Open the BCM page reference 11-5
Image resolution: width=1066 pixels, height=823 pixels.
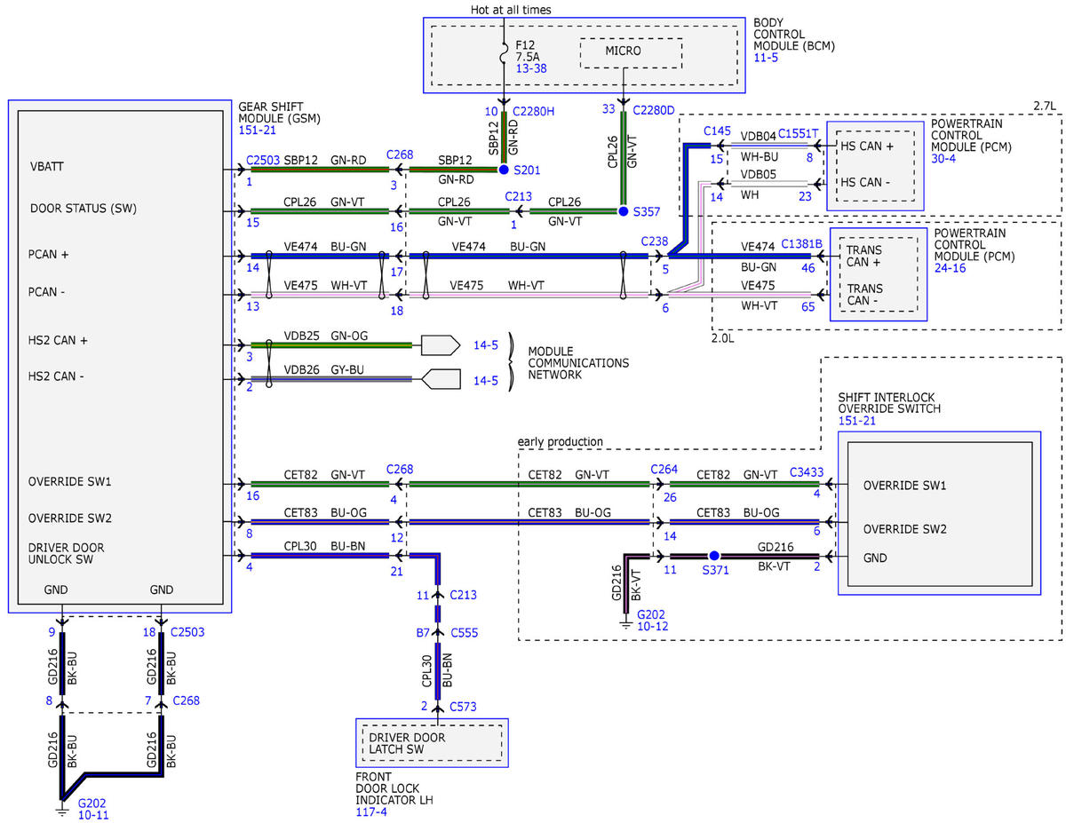(x=765, y=59)
